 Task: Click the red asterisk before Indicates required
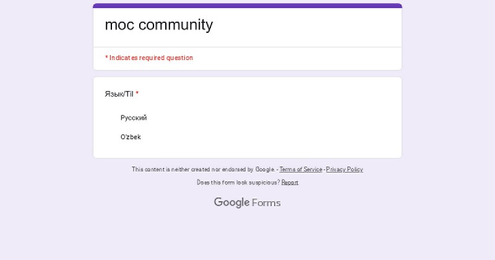click(106, 58)
